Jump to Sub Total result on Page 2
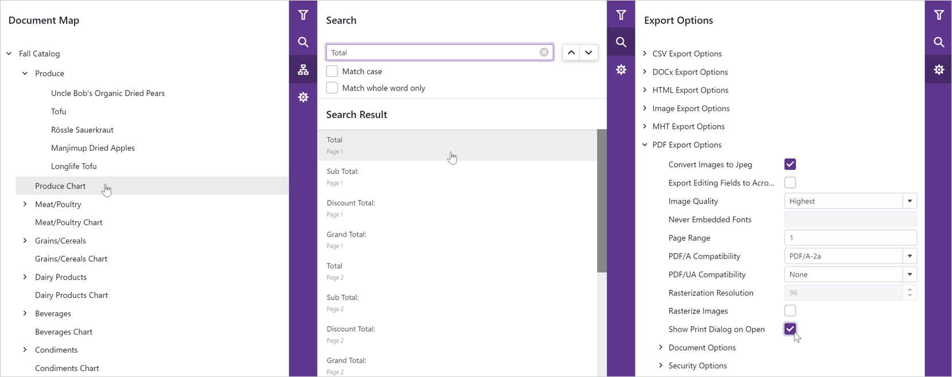The width and height of the screenshot is (952, 377). click(343, 302)
